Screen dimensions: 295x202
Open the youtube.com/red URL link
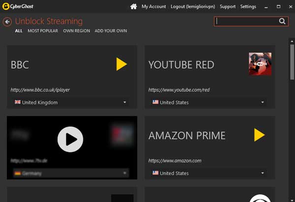(x=179, y=90)
